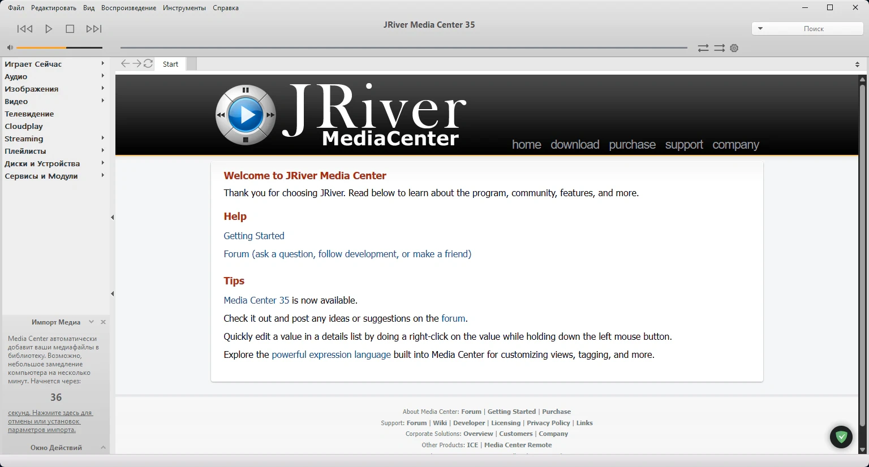Open the Редактировать menu
Viewport: 869px width, 467px height.
(x=54, y=8)
